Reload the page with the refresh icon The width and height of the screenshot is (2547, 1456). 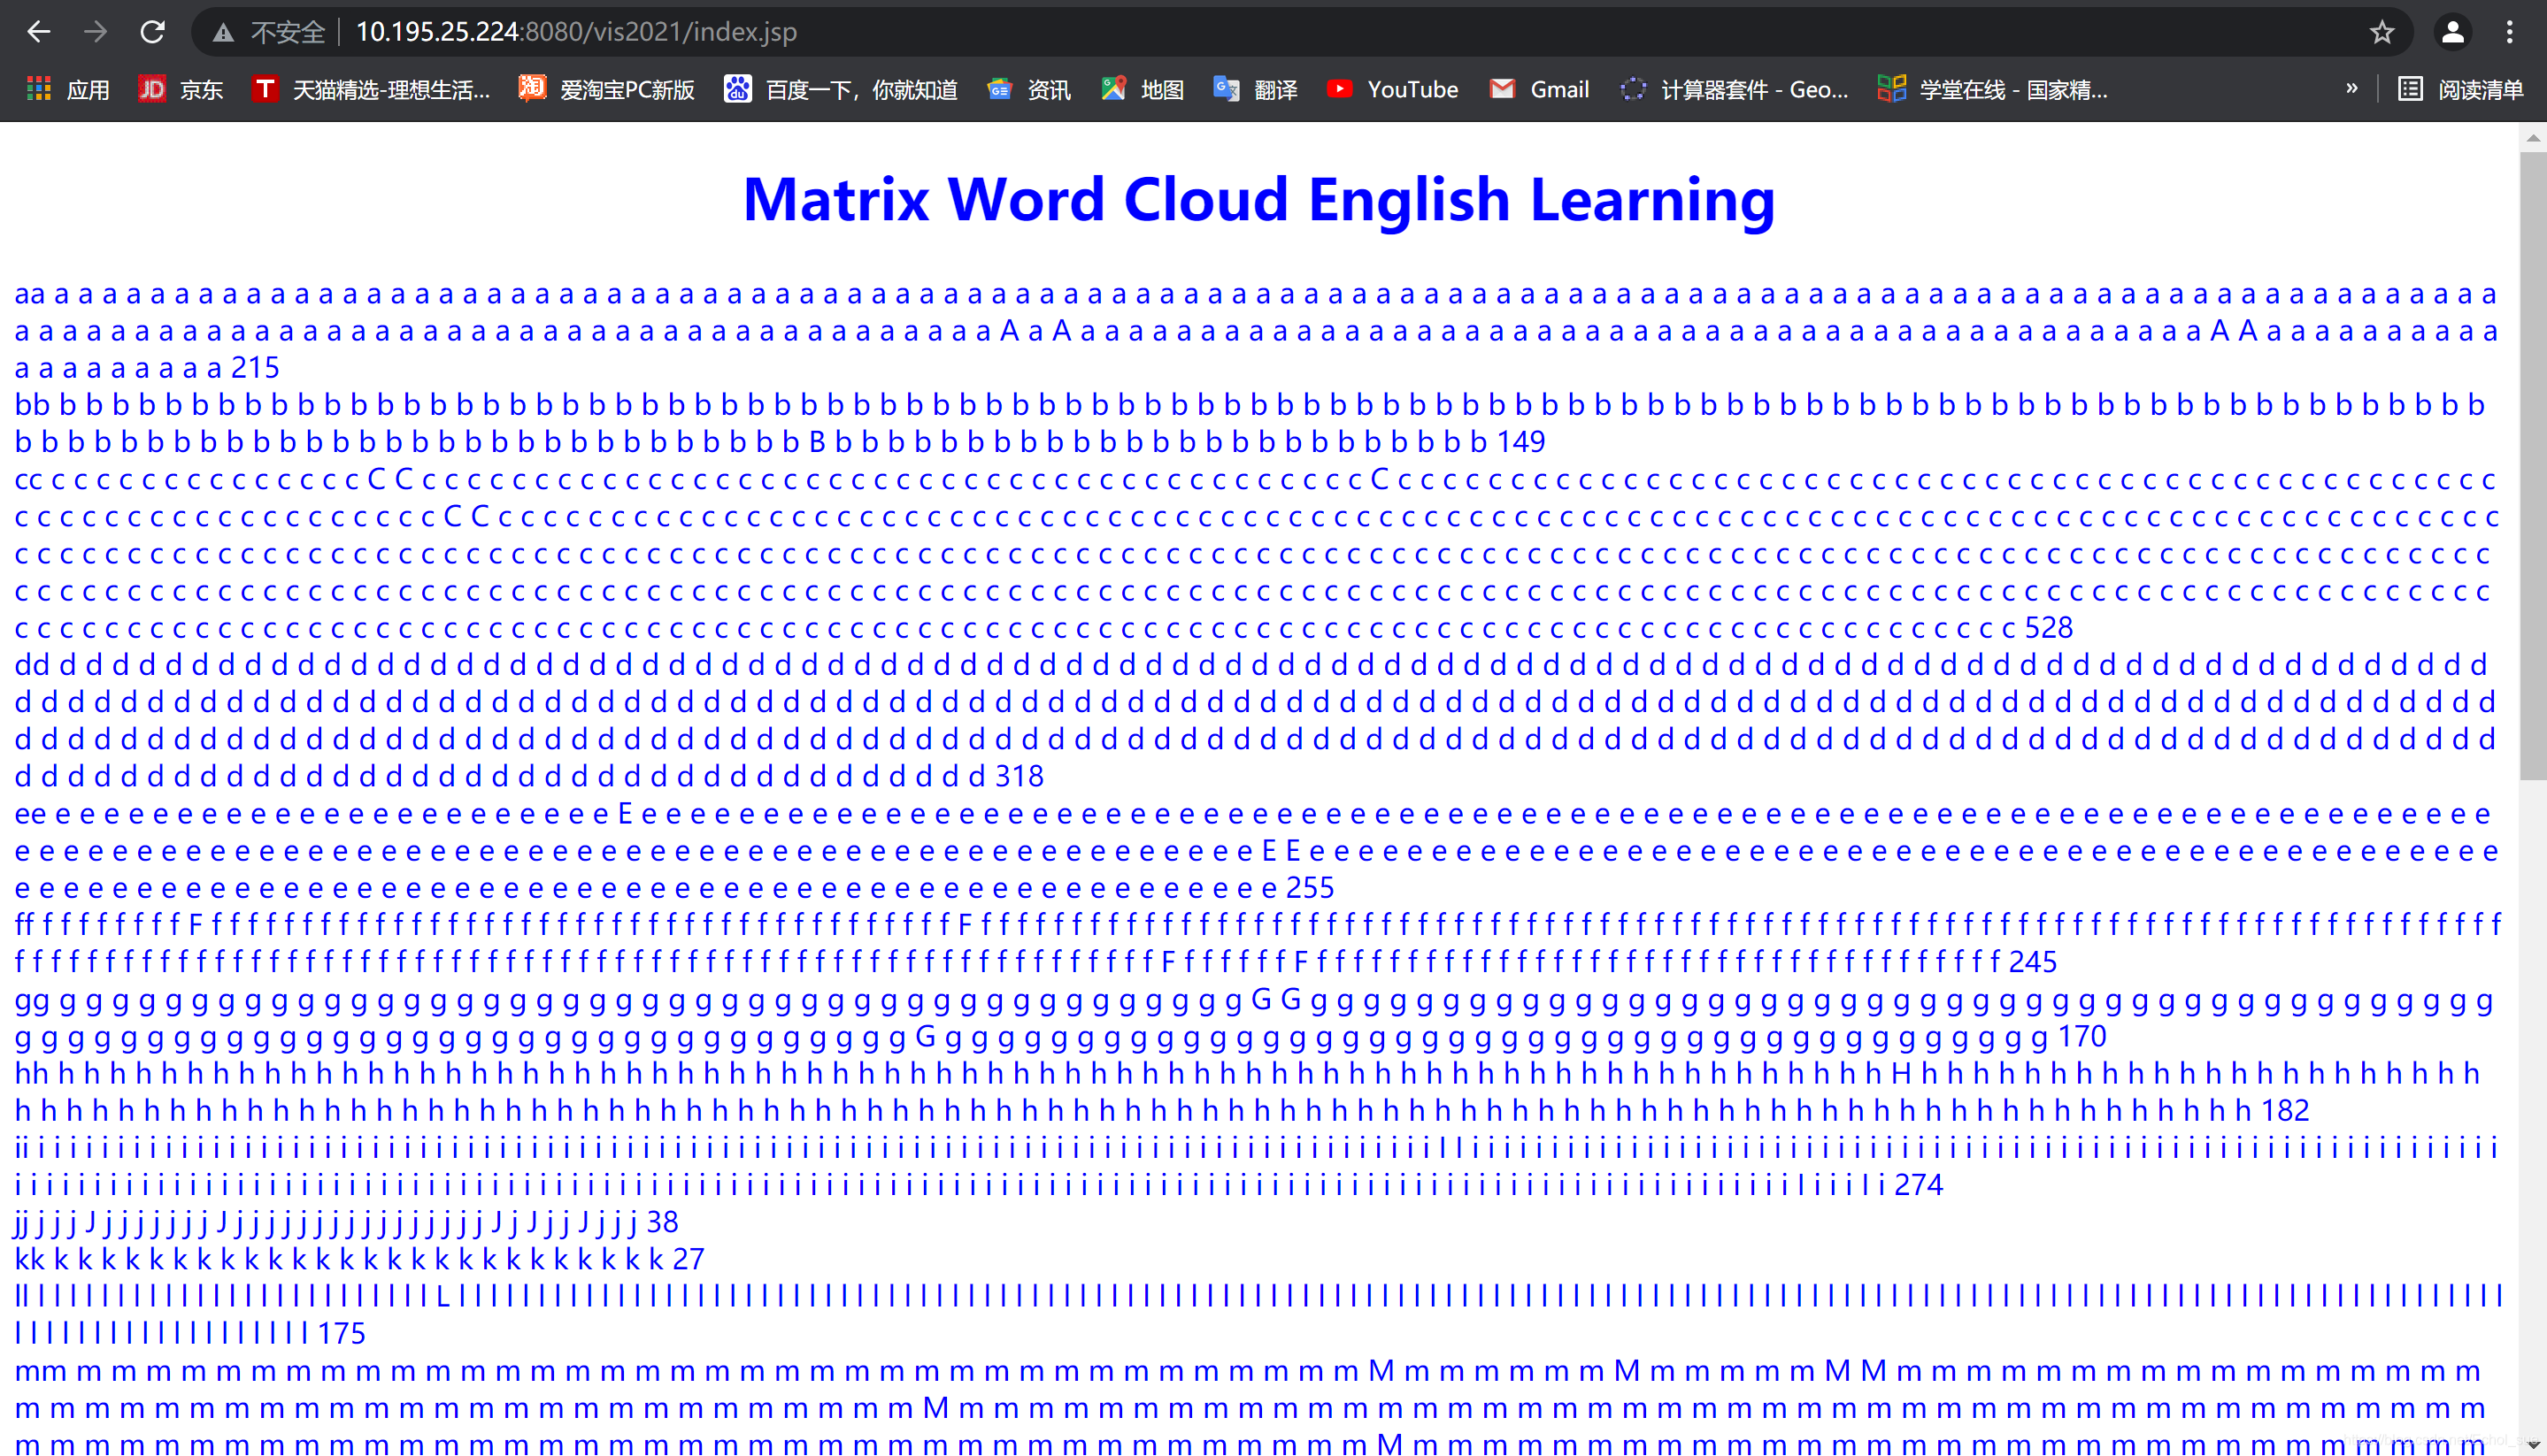(152, 32)
